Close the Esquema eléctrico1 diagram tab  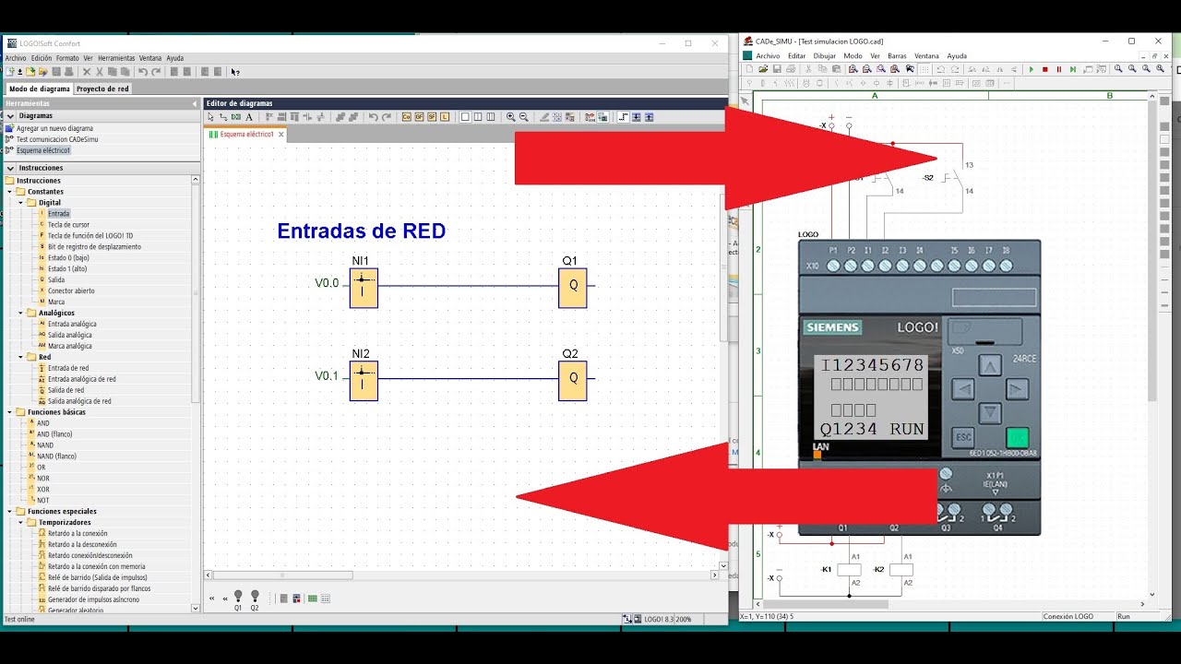(x=281, y=135)
